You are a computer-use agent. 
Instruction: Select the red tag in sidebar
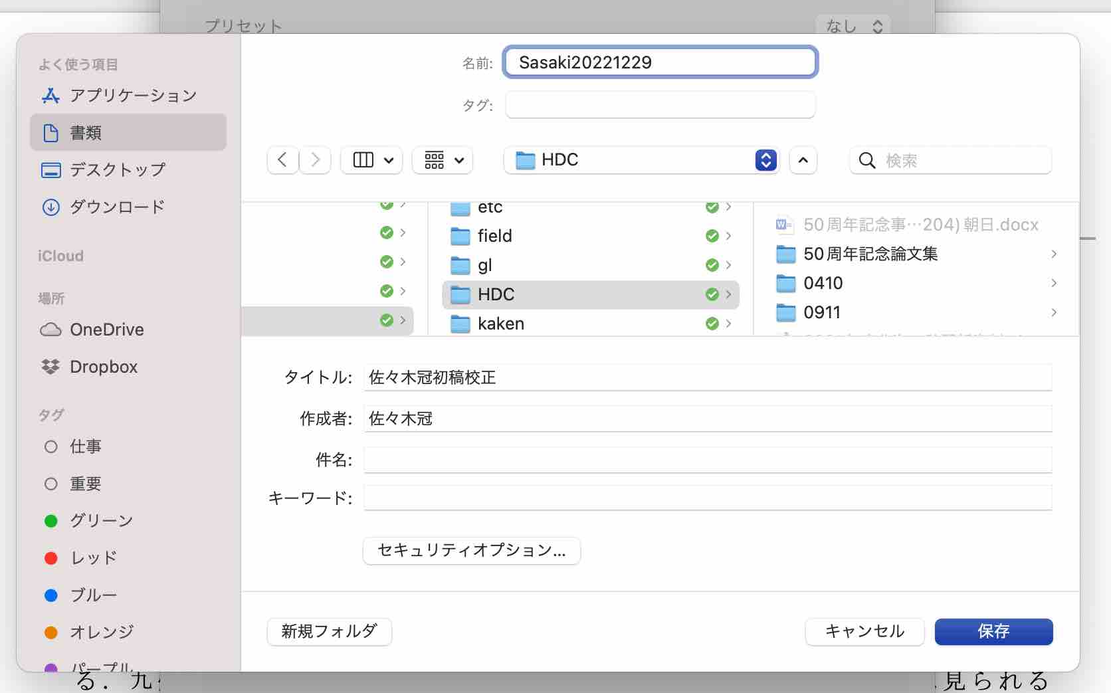pyautogui.click(x=93, y=558)
